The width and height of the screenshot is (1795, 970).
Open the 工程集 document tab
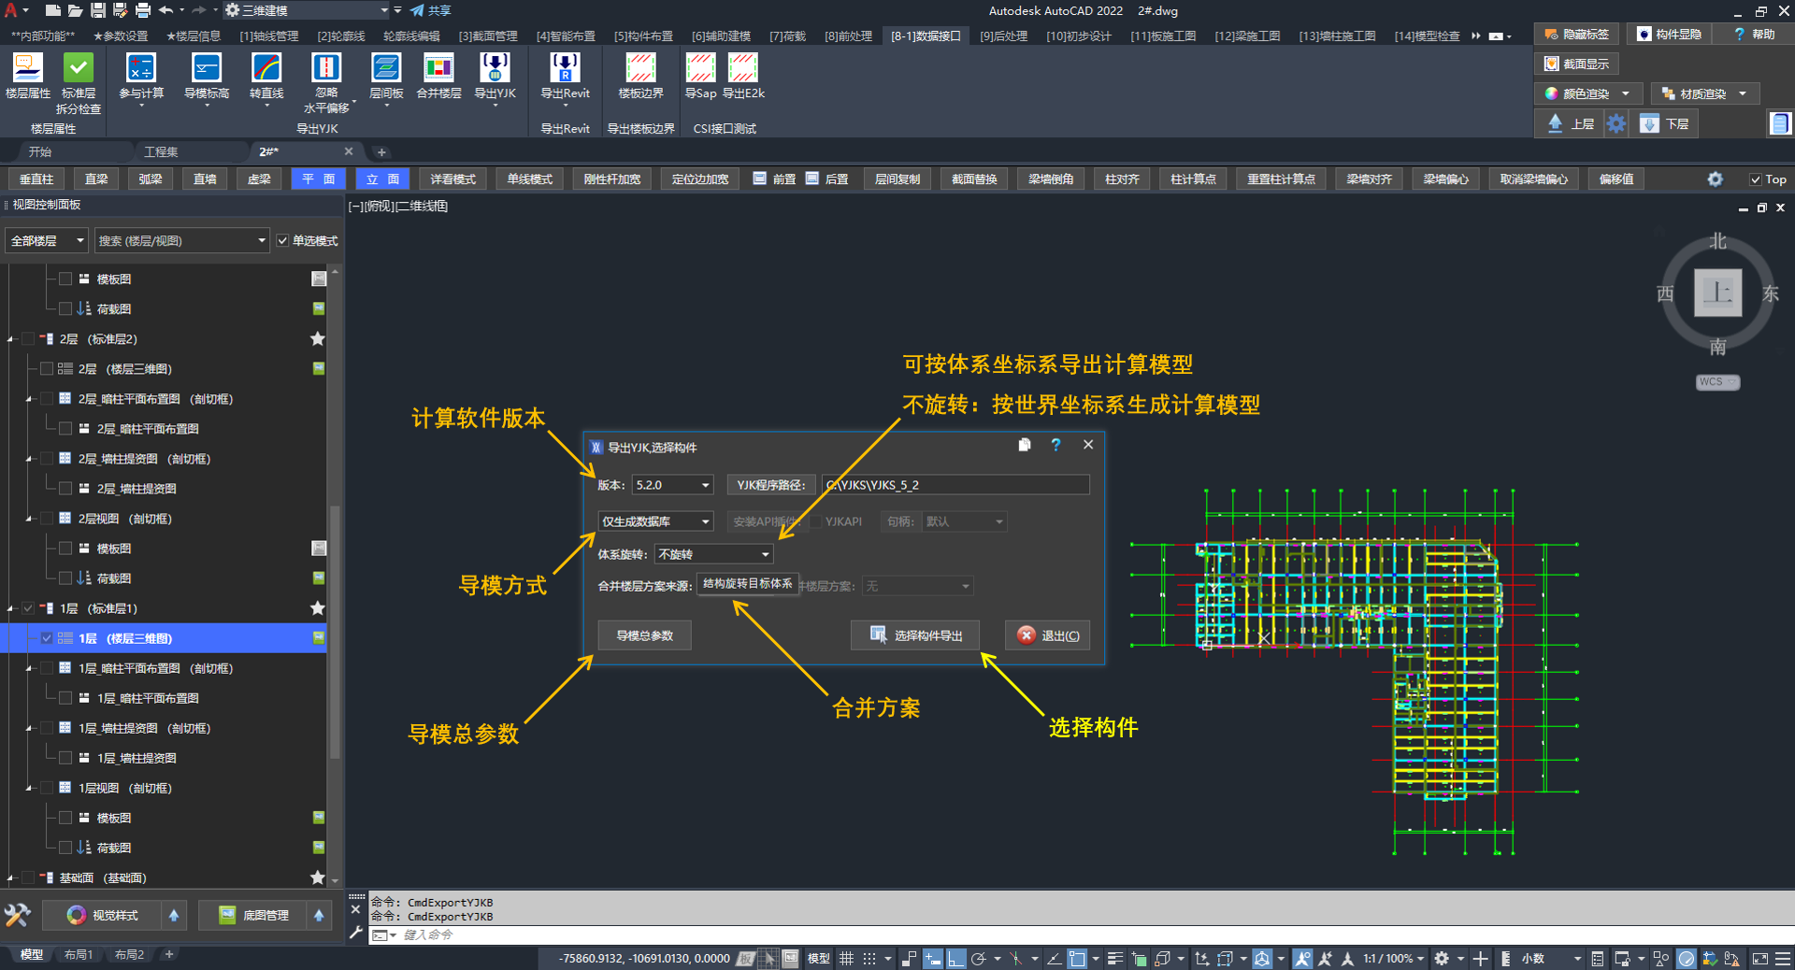click(x=161, y=151)
